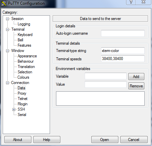This screenshot has width=152, height=146.
Task: Open the Rlogin category
Action: [22, 104]
